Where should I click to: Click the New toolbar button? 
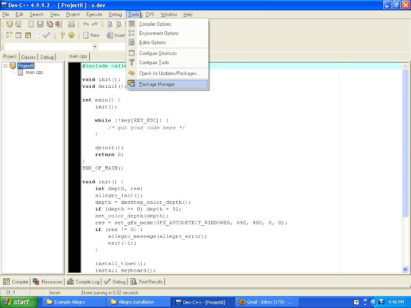point(91,35)
